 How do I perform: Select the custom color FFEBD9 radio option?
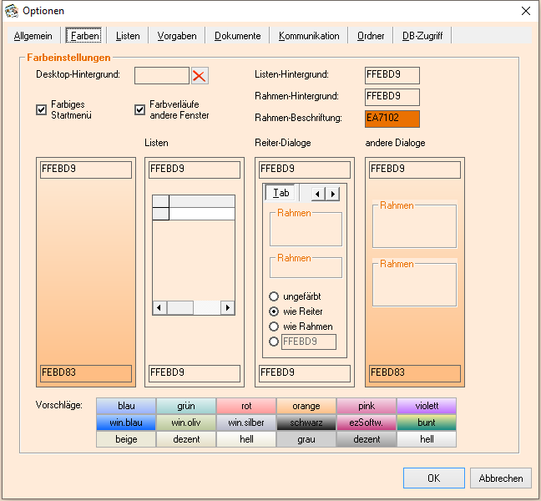274,342
